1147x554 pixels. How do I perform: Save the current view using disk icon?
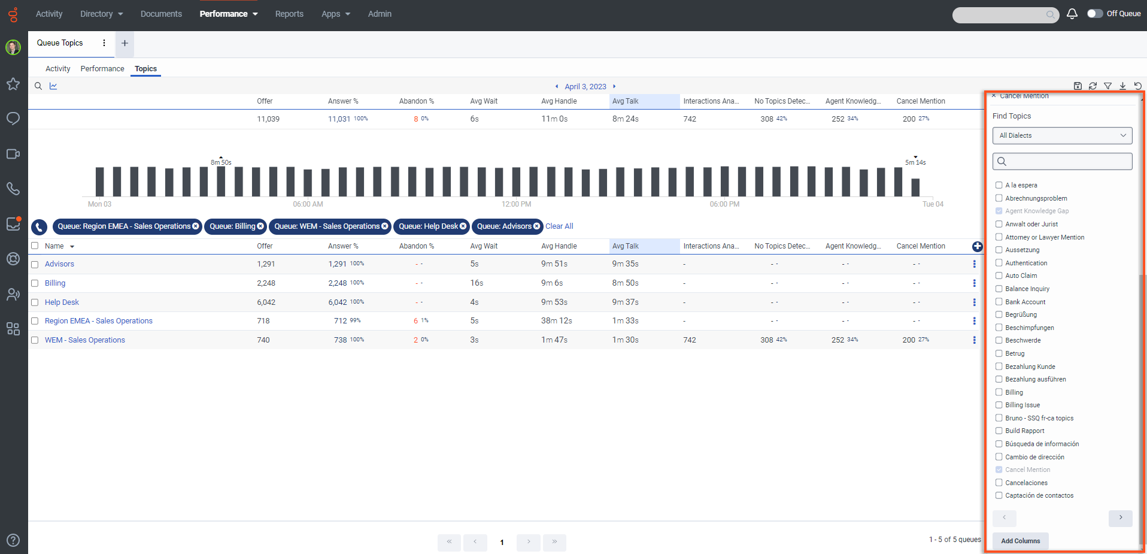pyautogui.click(x=1078, y=86)
